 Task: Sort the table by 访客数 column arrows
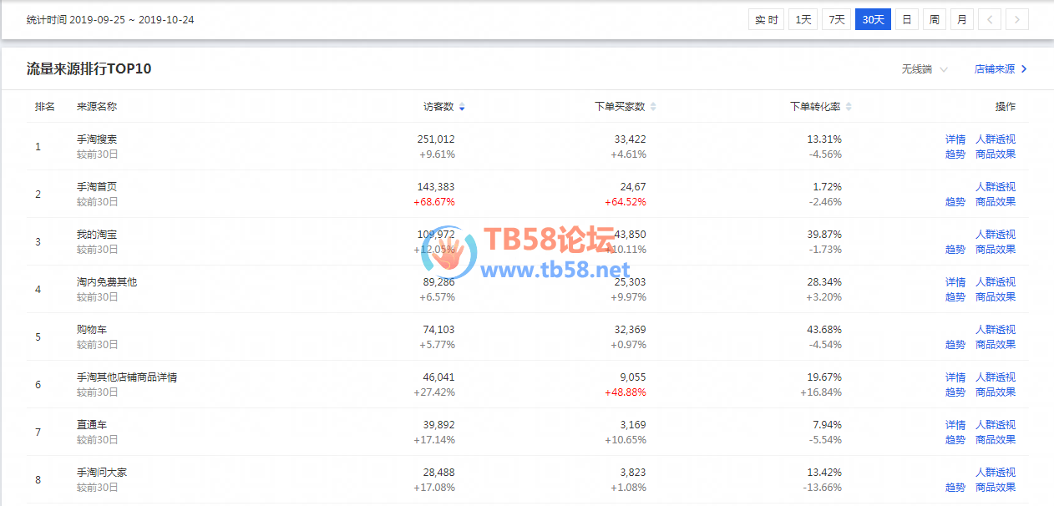click(462, 107)
